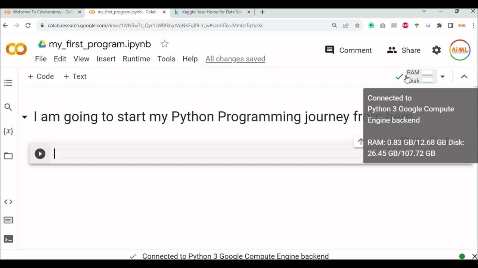
Task: Click the AIML profile icon in browser toolbar
Action: point(462,25)
